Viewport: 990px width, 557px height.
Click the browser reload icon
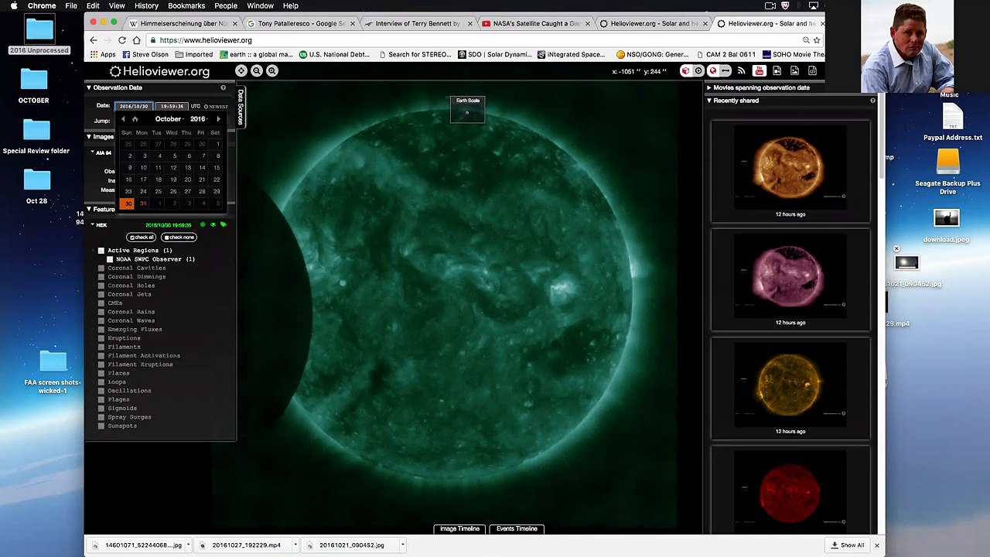[121, 40]
